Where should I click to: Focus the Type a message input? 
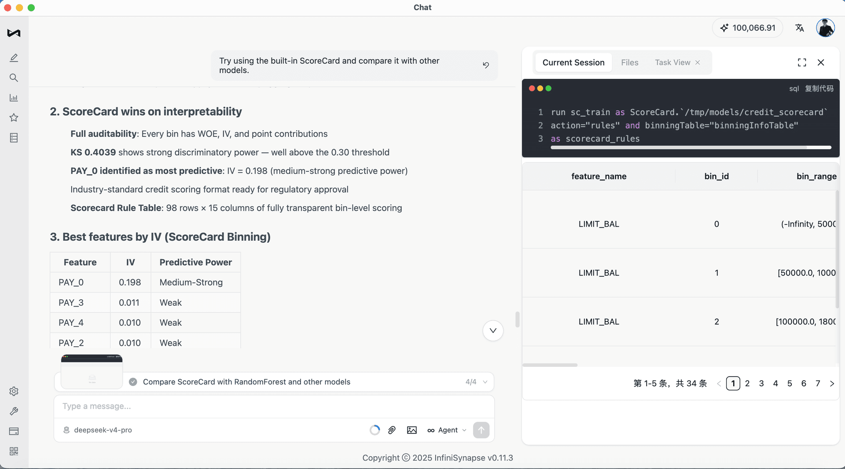(274, 406)
